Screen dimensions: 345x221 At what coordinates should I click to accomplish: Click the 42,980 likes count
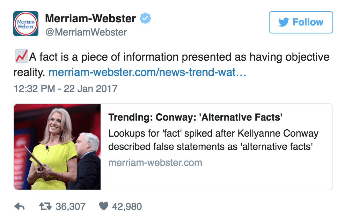coord(127,206)
